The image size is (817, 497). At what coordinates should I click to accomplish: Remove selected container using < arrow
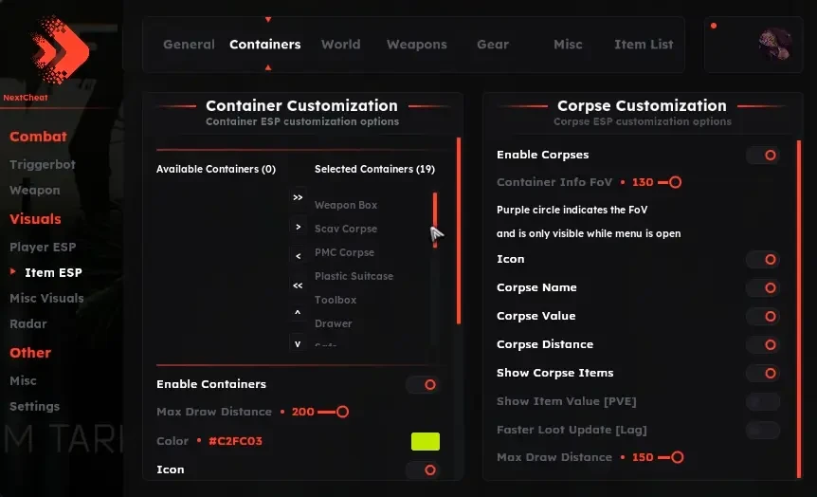298,256
